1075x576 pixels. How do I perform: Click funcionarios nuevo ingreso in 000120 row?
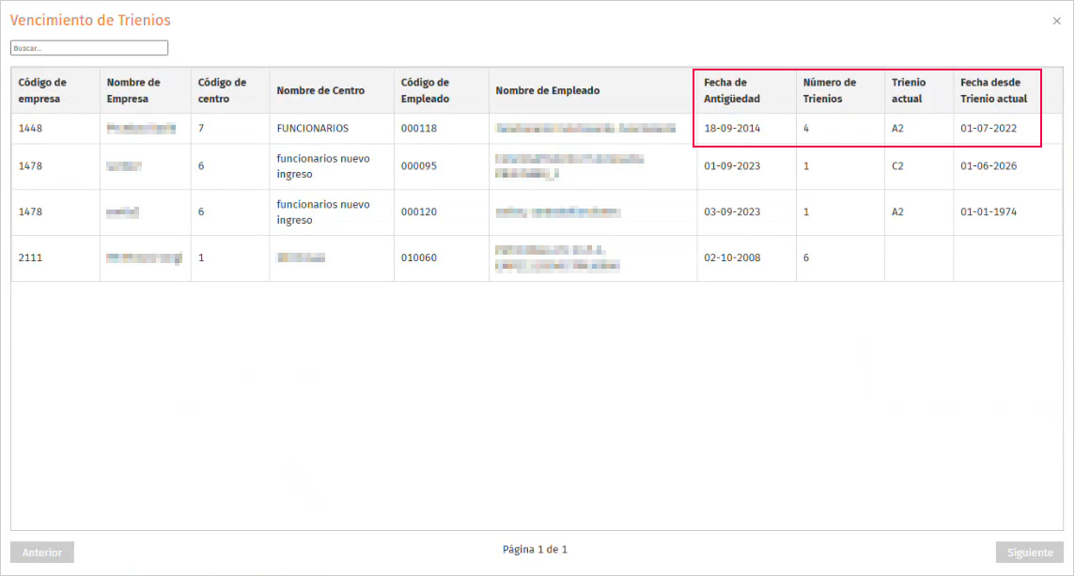click(323, 211)
